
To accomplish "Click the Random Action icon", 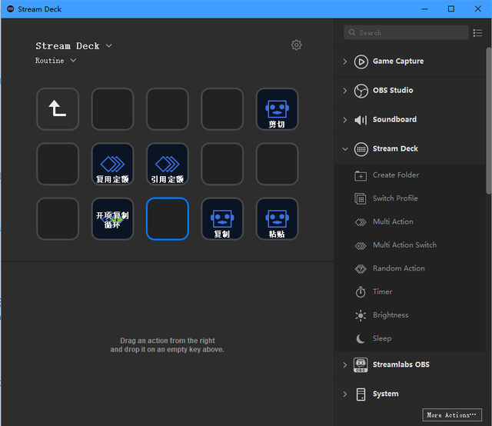I will click(x=361, y=268).
